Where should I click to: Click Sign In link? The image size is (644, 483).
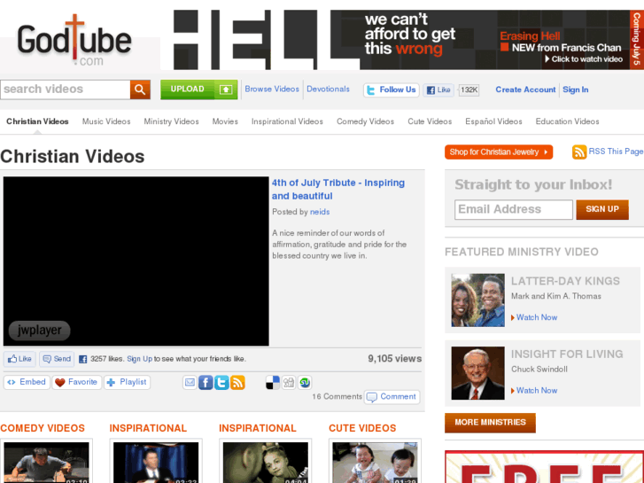coord(576,90)
